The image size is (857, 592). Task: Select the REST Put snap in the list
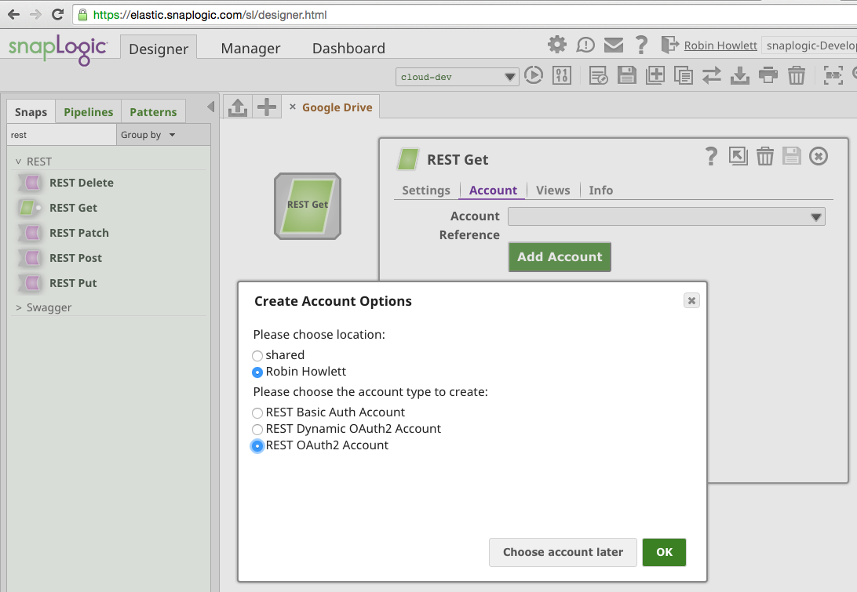tap(73, 283)
